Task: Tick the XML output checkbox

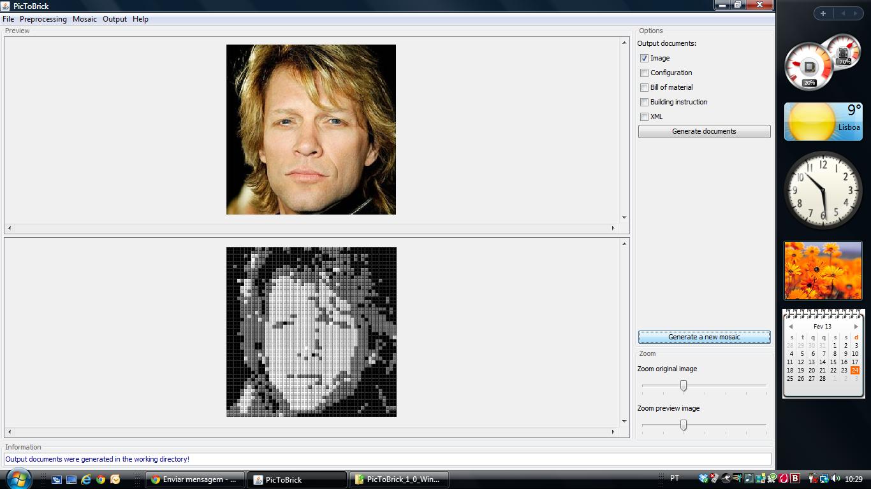Action: click(644, 117)
